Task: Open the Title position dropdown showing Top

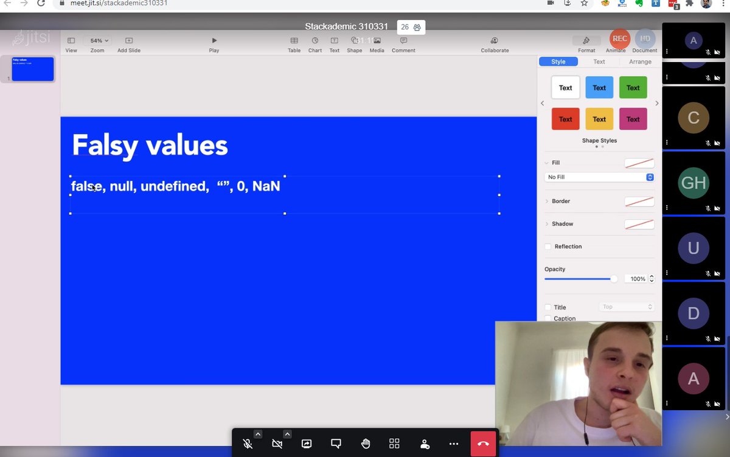Action: tap(627, 307)
